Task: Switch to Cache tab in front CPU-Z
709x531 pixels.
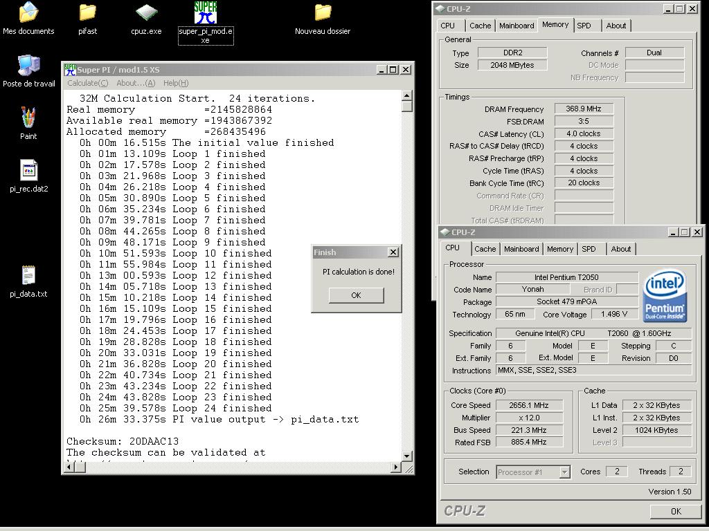Action: click(485, 249)
